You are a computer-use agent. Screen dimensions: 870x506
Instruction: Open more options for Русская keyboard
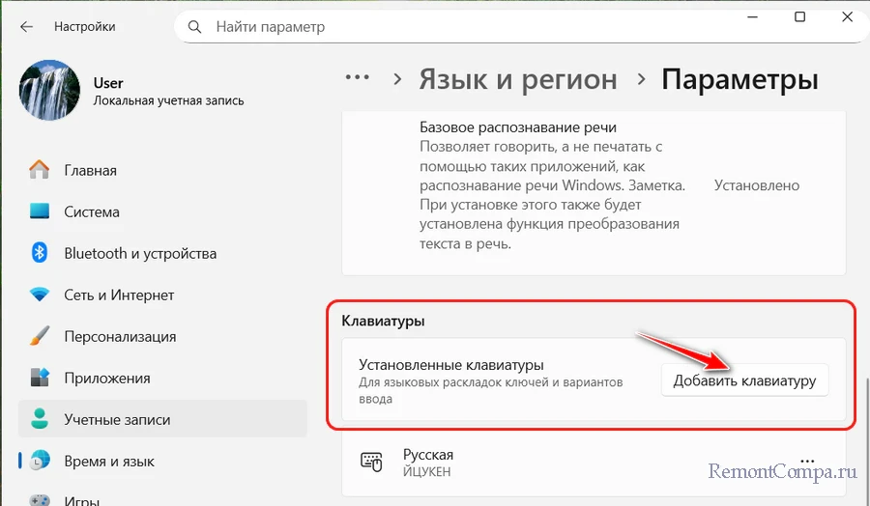(x=808, y=460)
